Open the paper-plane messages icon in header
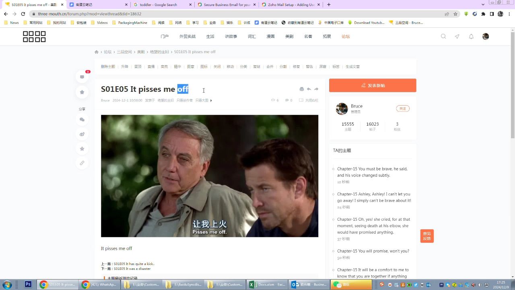Screen dimensions: 515x290 click(457, 36)
